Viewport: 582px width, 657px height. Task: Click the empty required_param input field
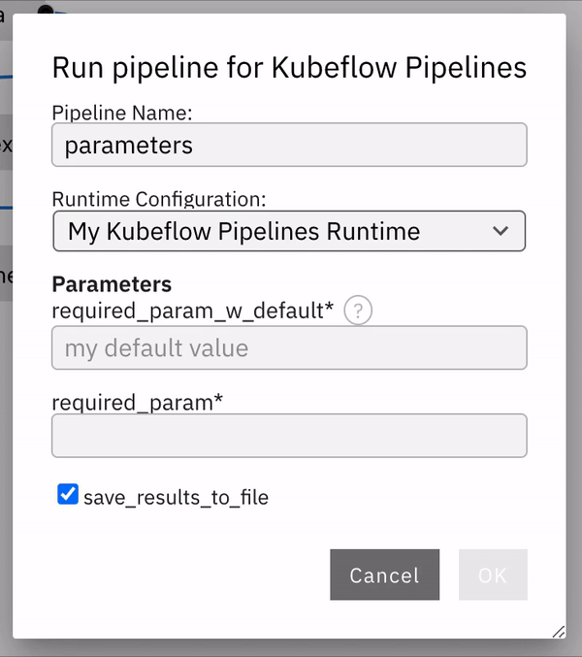tap(289, 436)
